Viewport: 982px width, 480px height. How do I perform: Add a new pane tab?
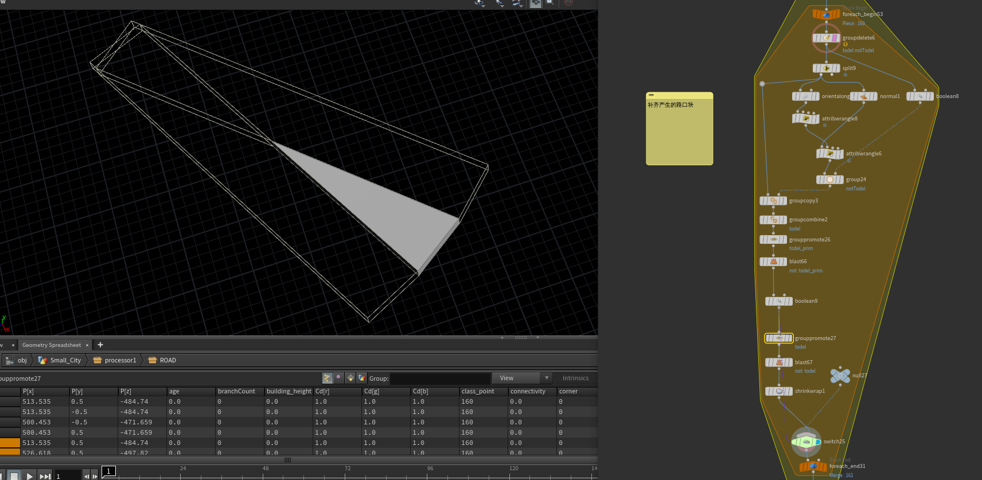[100, 345]
